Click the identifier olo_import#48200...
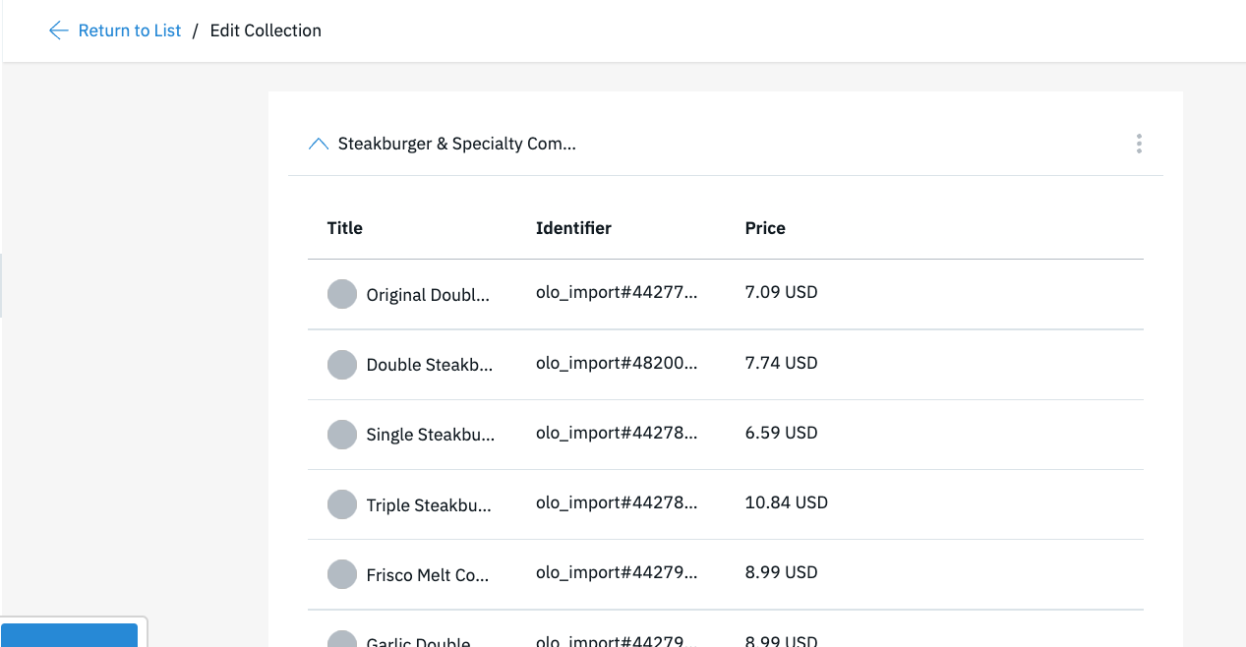Image resolution: width=1246 pixels, height=647 pixels. pyautogui.click(x=617, y=363)
